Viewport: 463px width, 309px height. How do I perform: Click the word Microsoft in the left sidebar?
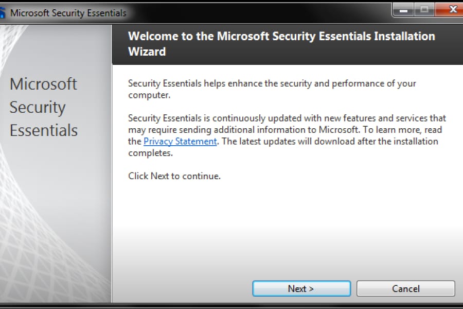(43, 84)
